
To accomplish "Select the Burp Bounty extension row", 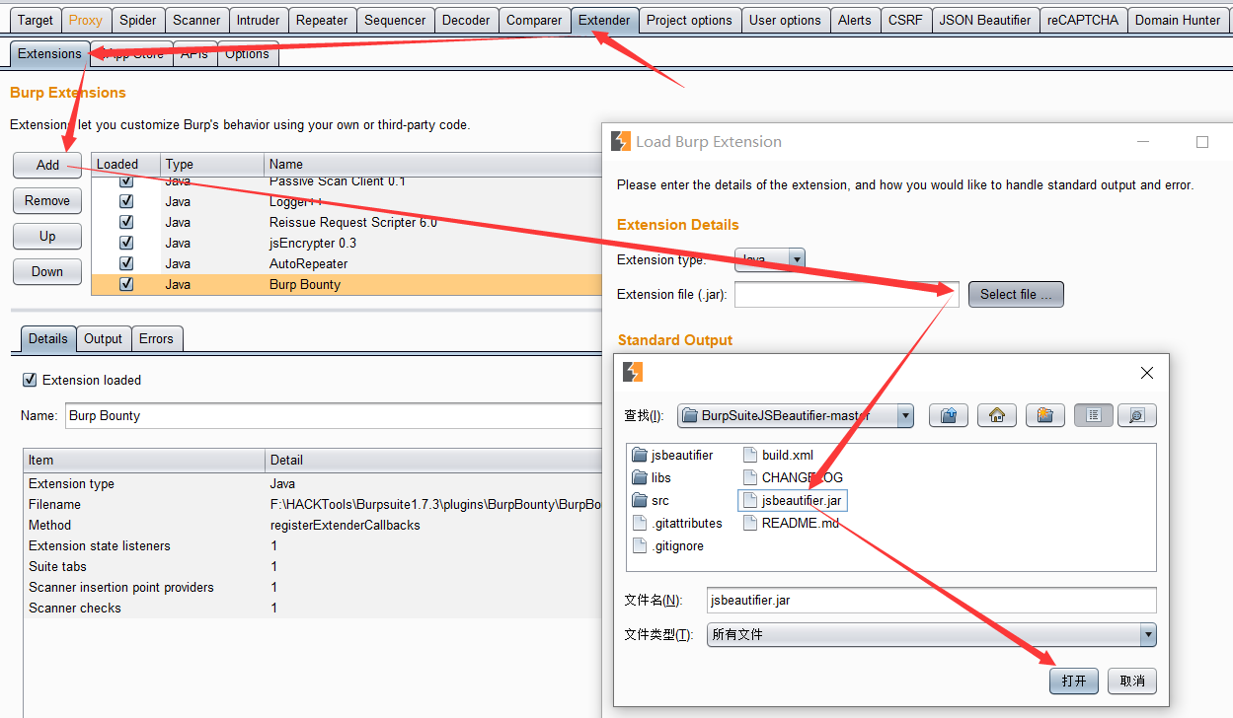I will (347, 284).
